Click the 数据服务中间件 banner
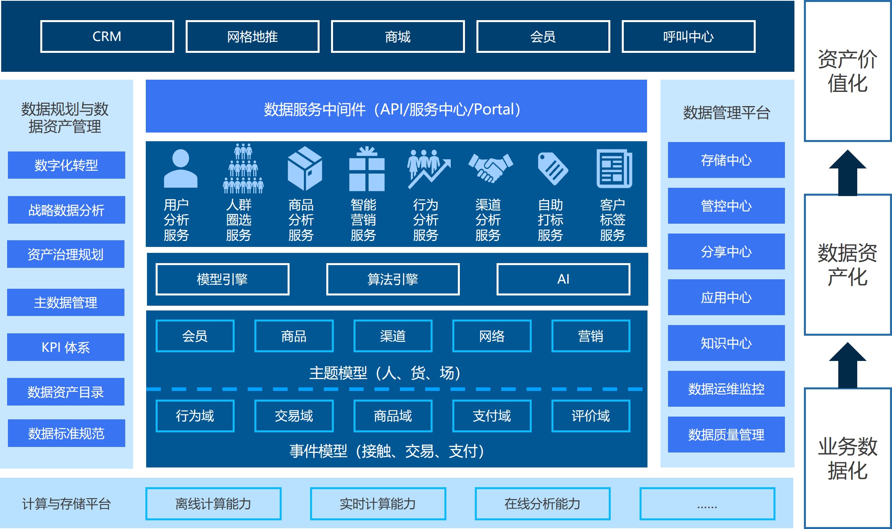Screen dimensions: 892x529 point(396,107)
